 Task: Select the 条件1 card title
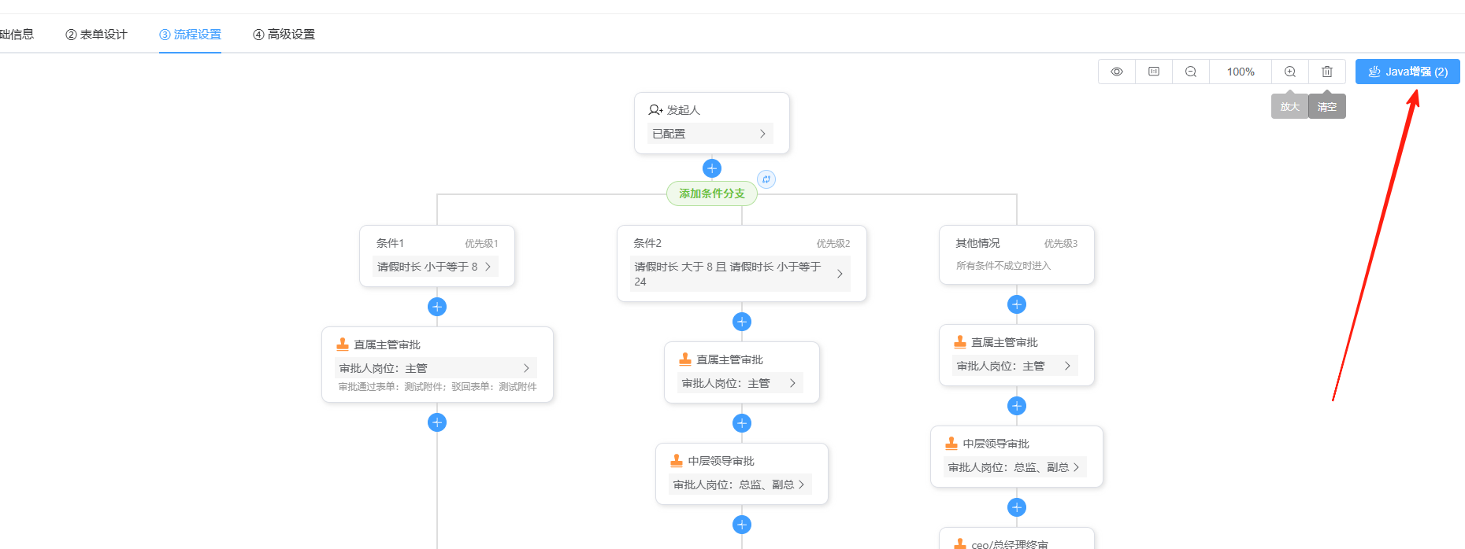[x=390, y=243]
